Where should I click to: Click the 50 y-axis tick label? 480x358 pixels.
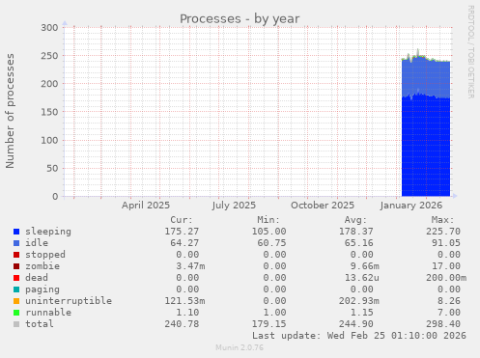pos(52,169)
